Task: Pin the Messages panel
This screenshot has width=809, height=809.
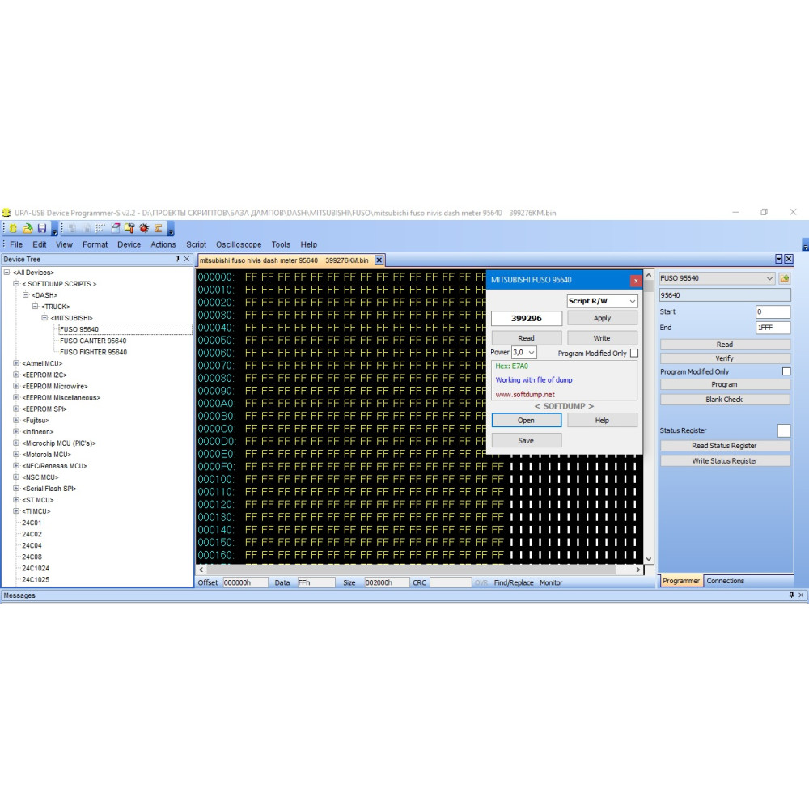Action: tap(791, 595)
